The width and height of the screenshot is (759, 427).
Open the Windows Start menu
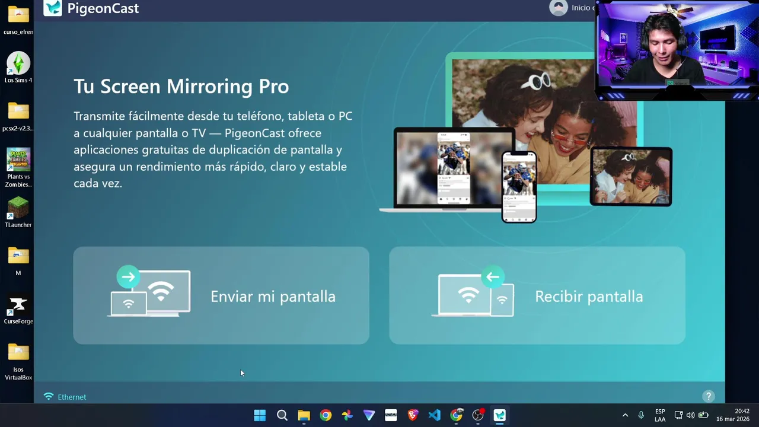point(260,415)
